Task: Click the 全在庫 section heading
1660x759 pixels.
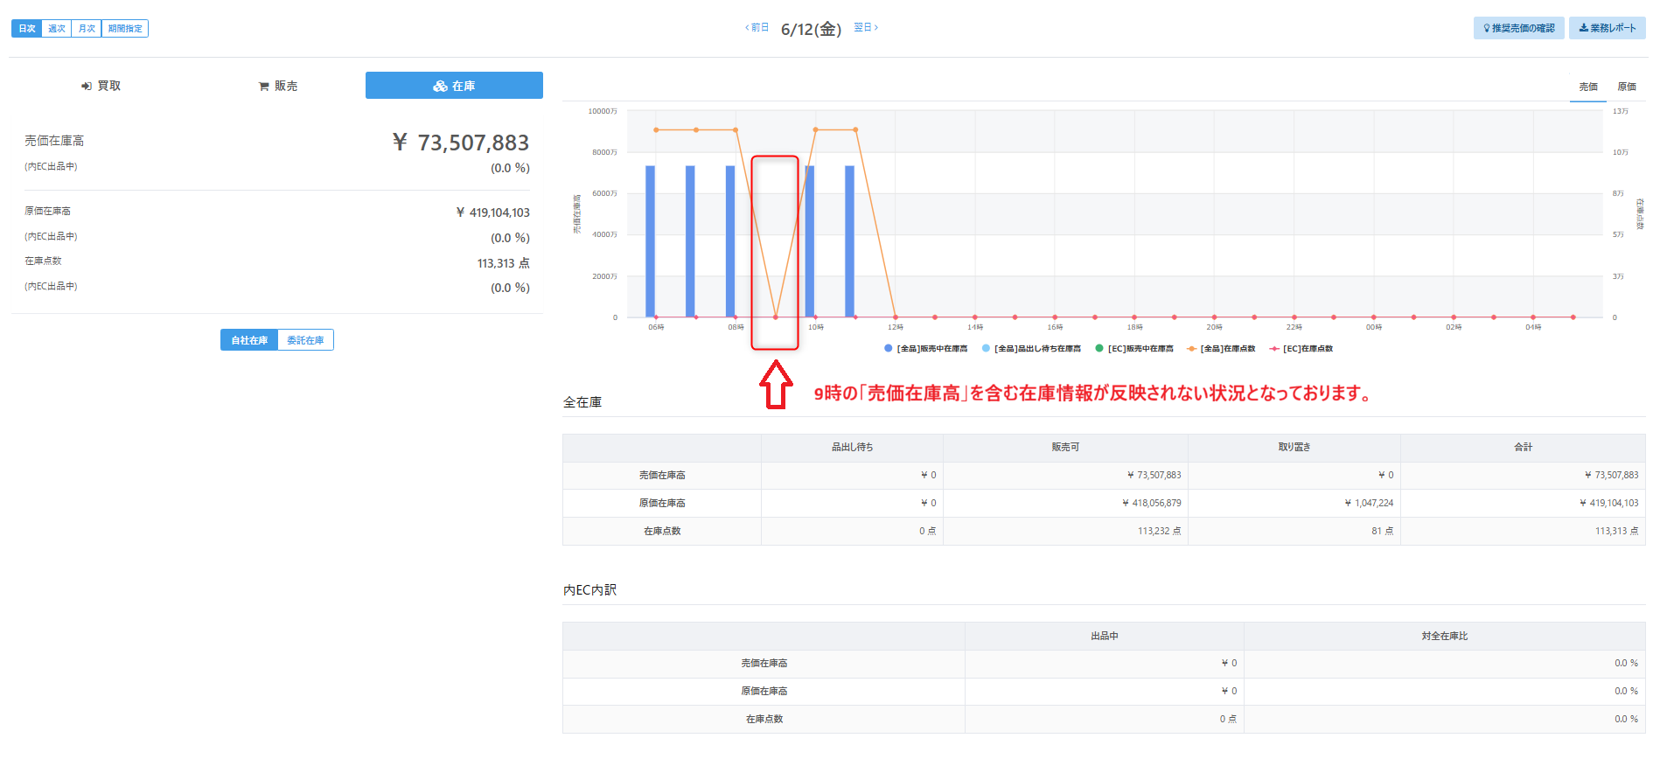Action: point(582,402)
